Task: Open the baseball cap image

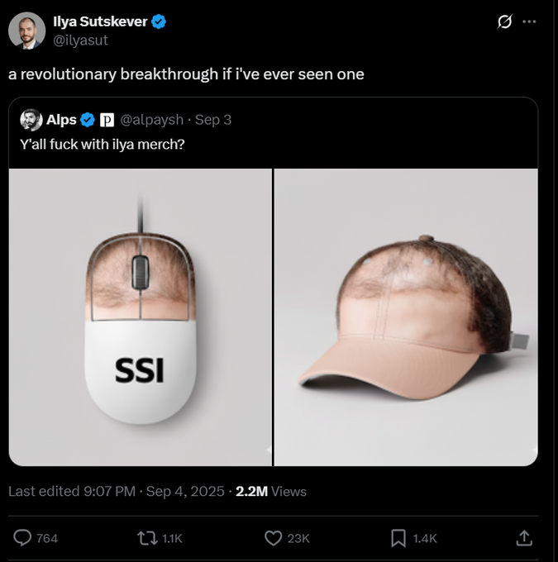Action: [x=406, y=317]
